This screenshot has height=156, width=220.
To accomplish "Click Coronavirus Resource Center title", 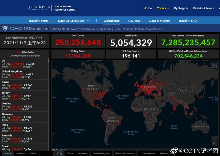I will [65, 8].
